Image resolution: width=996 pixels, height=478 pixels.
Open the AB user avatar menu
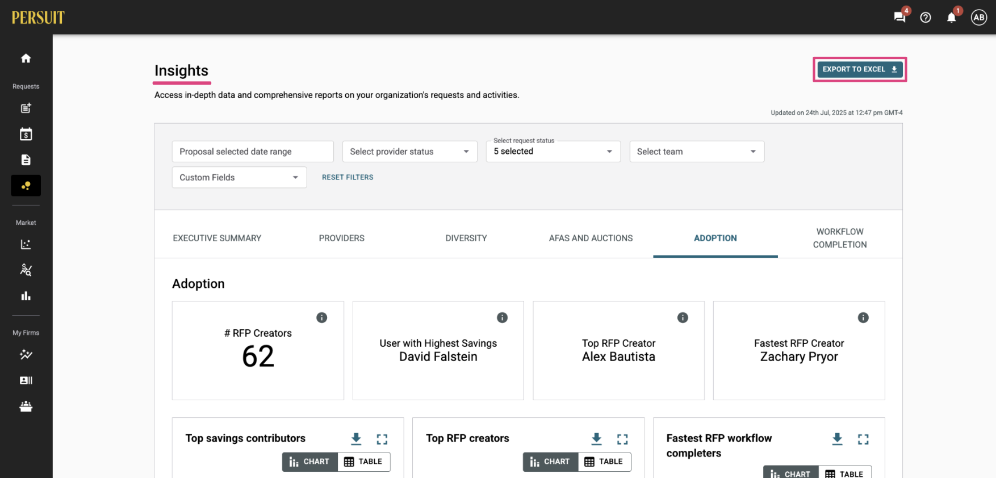click(979, 18)
